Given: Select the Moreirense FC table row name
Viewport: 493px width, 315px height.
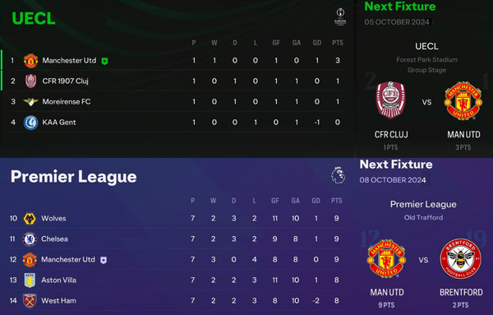Looking at the screenshot, I should click(x=67, y=102).
